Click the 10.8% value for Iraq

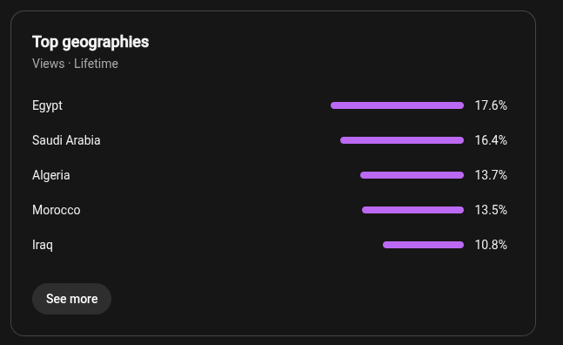pyautogui.click(x=491, y=245)
